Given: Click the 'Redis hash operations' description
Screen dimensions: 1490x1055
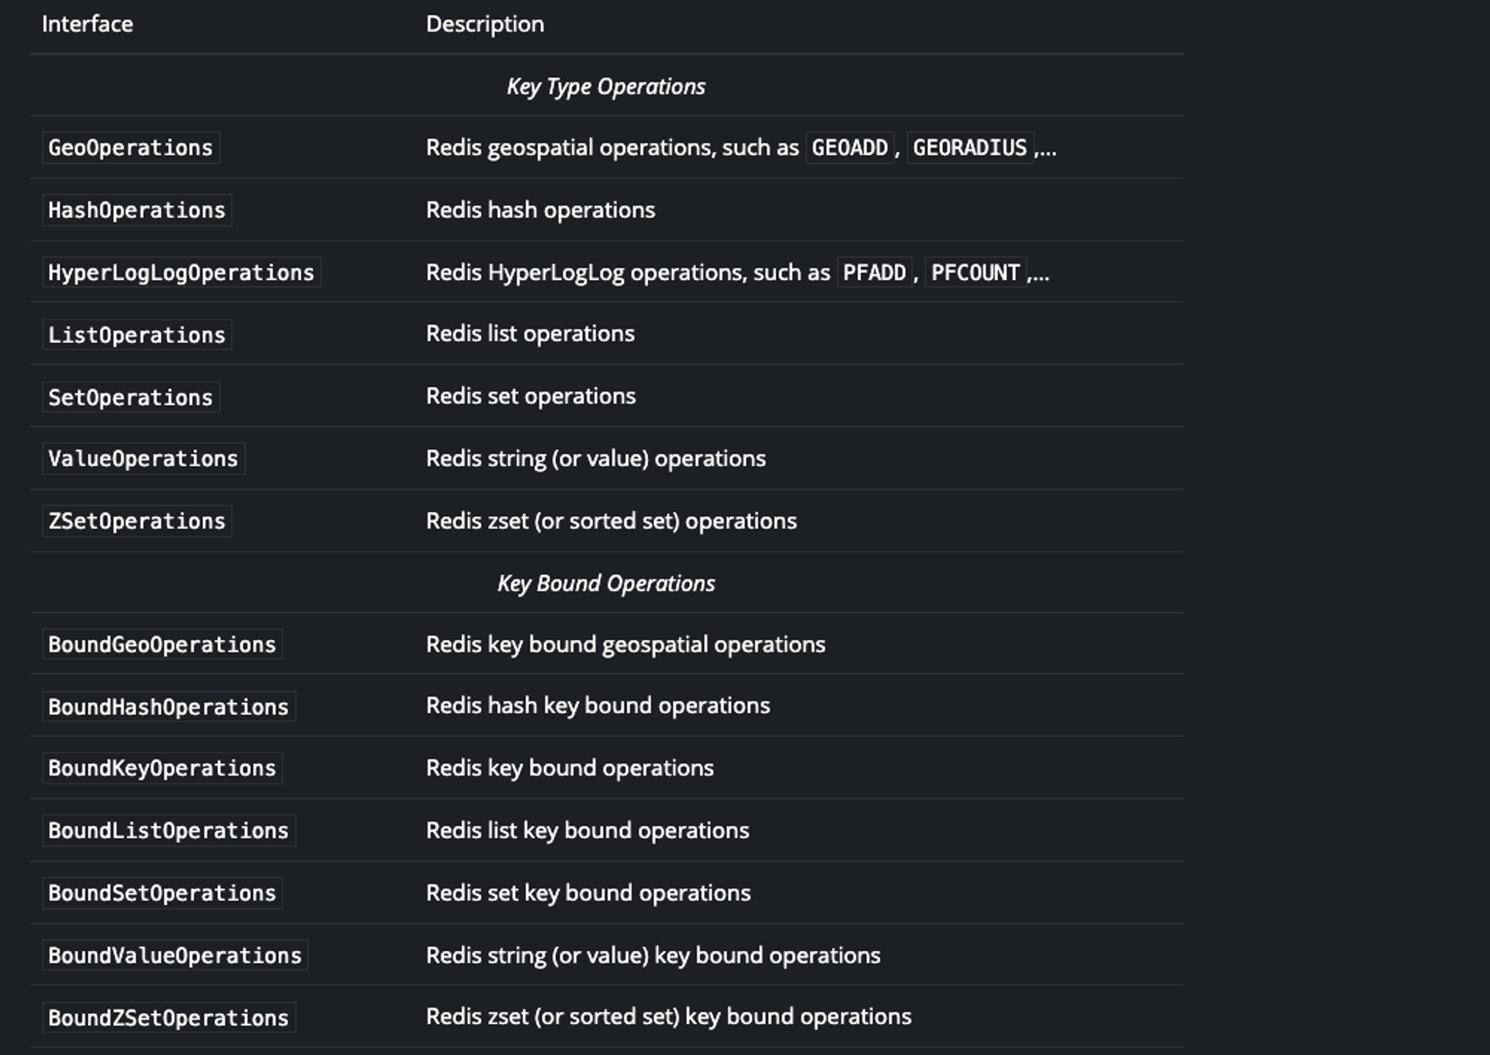Looking at the screenshot, I should point(541,210).
